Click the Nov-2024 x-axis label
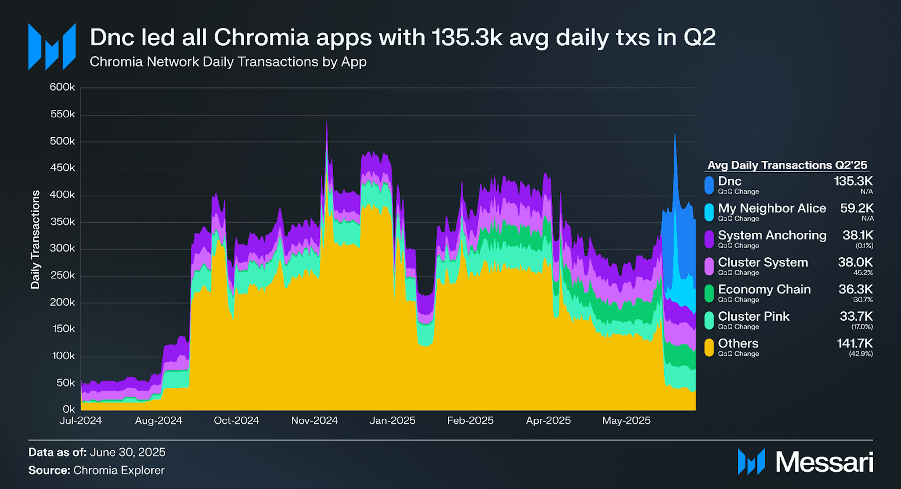 (x=314, y=420)
